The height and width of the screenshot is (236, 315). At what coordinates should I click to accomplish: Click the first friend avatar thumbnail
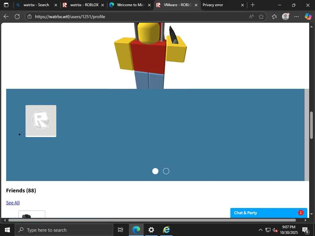click(32, 214)
